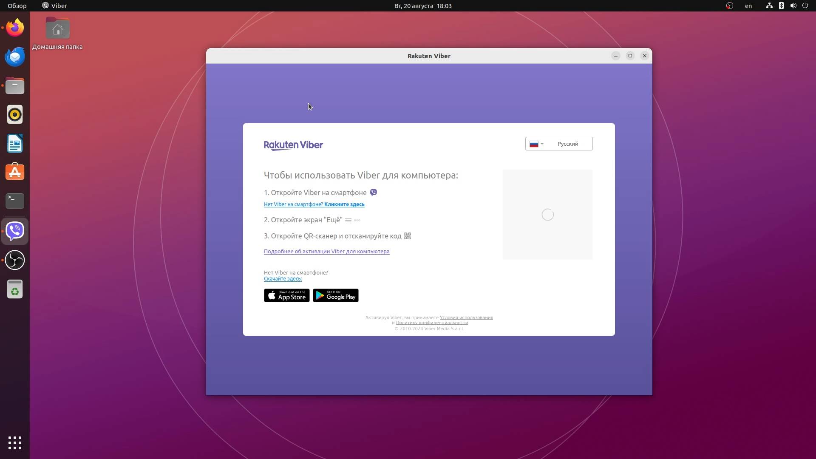Click the Viber entry in the top bar
Viewport: 816px width, 459px height.
(54, 6)
